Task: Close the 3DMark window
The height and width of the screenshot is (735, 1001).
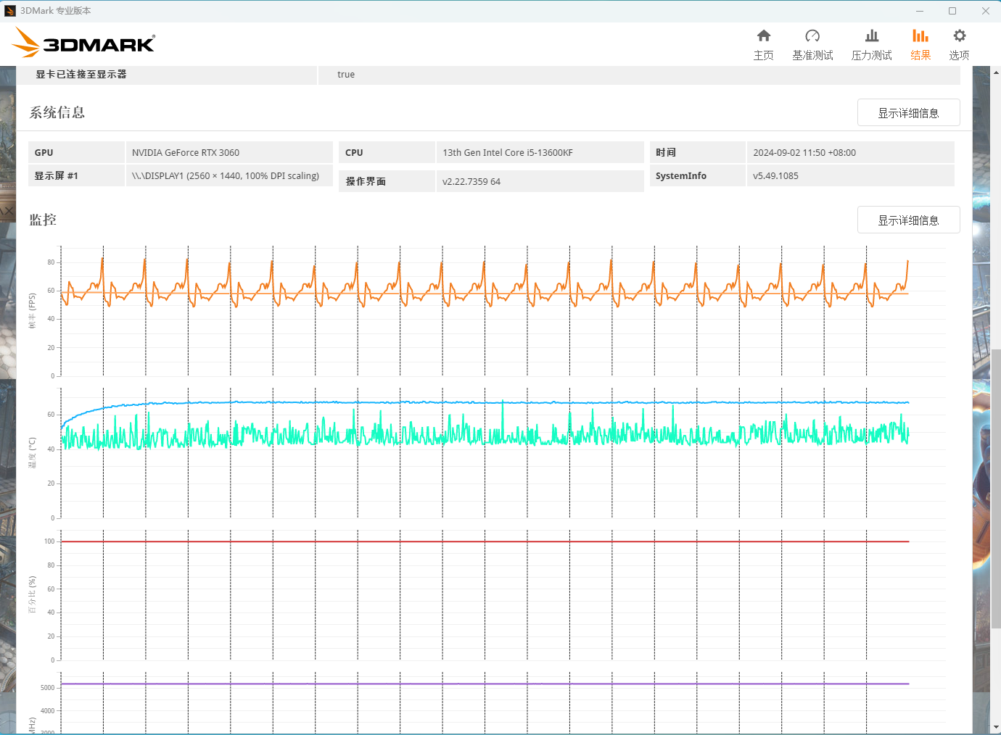Action: tap(985, 11)
